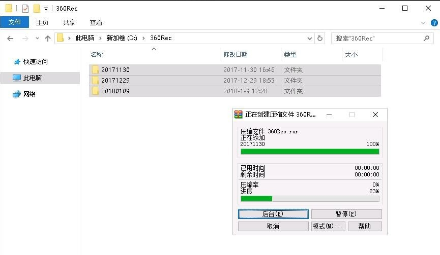Click the search 360Rec input field
This screenshot has width=440, height=255.
click(376, 38)
